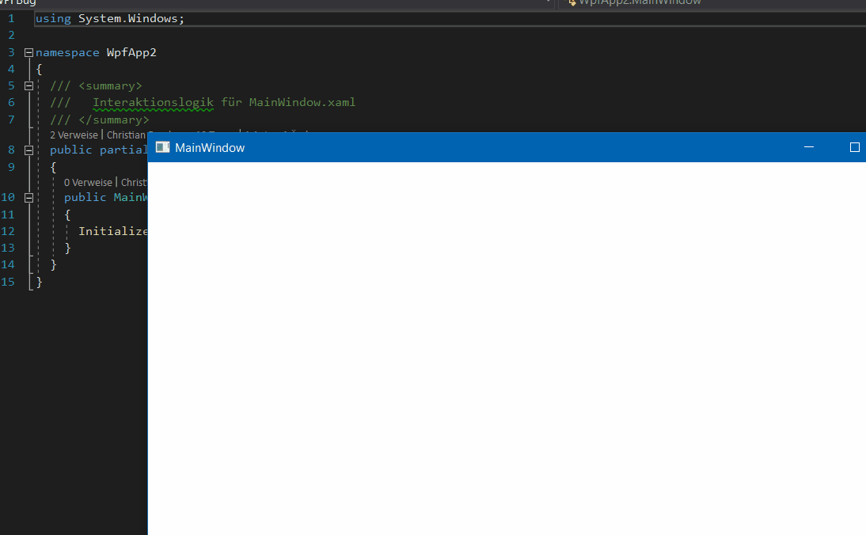Image resolution: width=866 pixels, height=535 pixels.
Task: Click the class icon beside WpfApp2.MainWindow
Action: (572, 2)
